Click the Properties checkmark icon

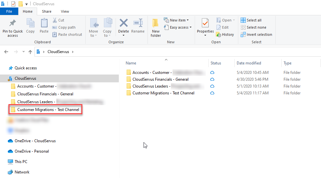pos(205,23)
